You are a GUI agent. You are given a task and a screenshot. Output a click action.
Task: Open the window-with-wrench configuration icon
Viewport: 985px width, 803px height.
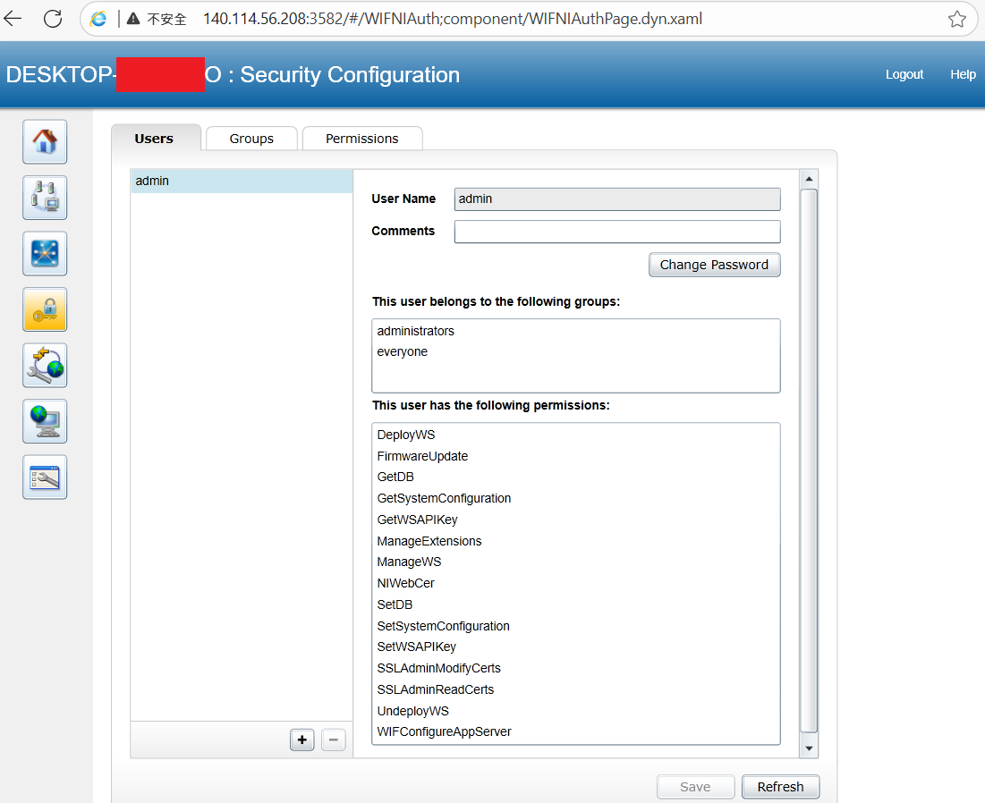click(45, 478)
